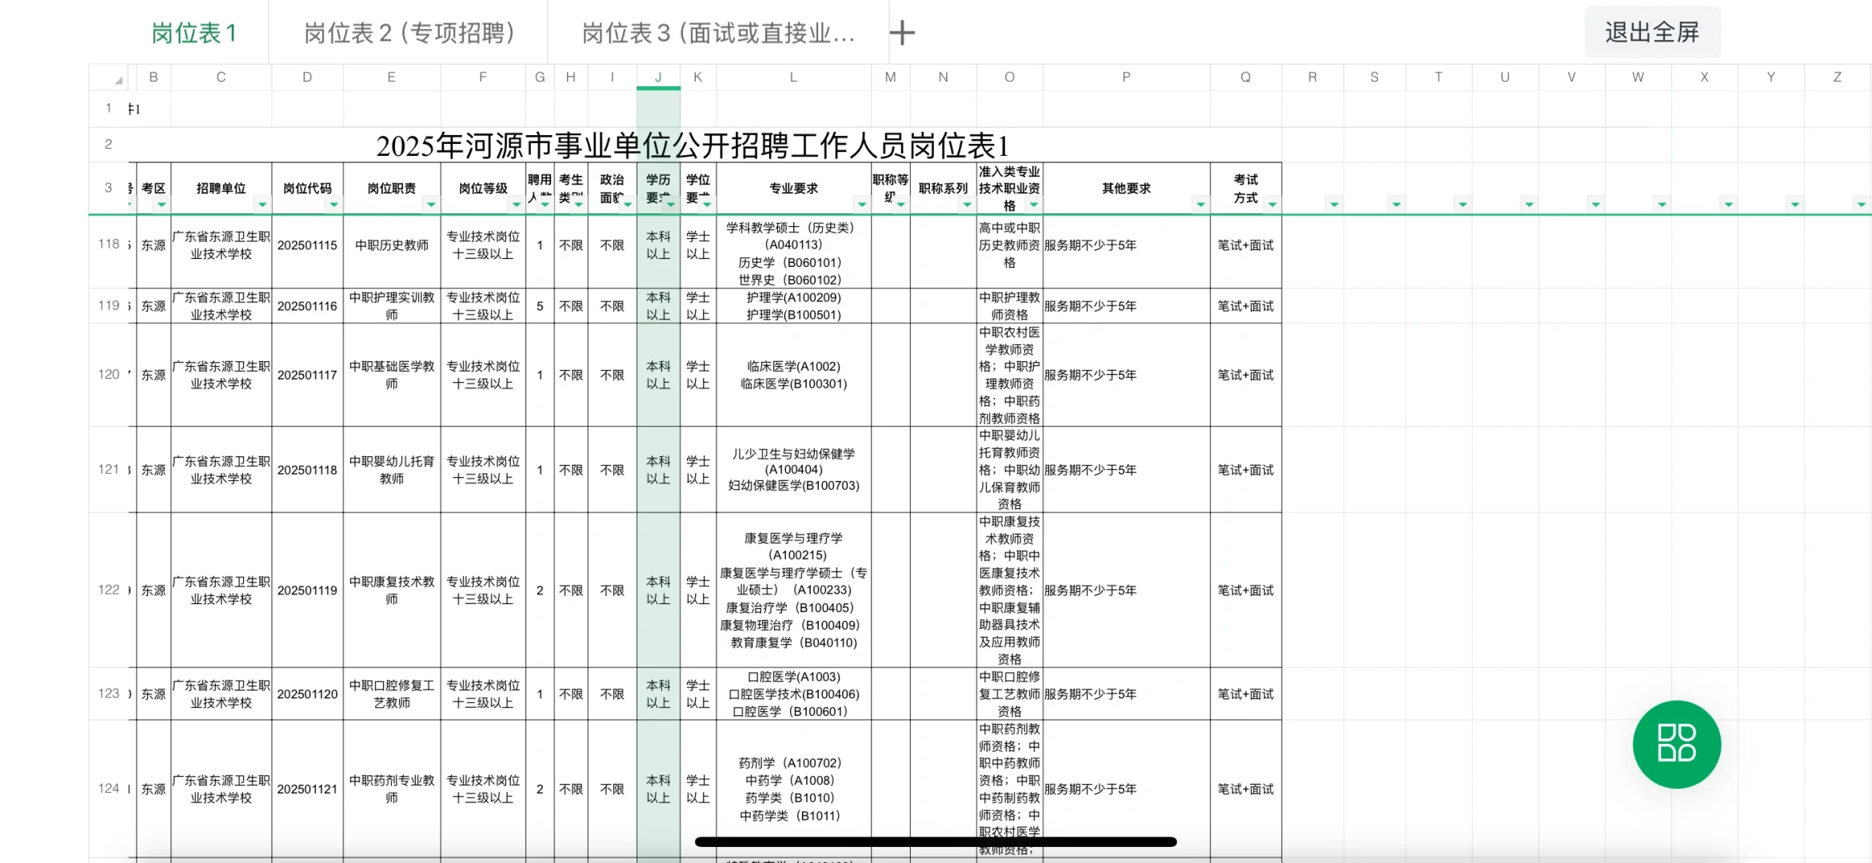Click the 中职历史教师 cell
This screenshot has height=863, width=1872.
pos(392,245)
